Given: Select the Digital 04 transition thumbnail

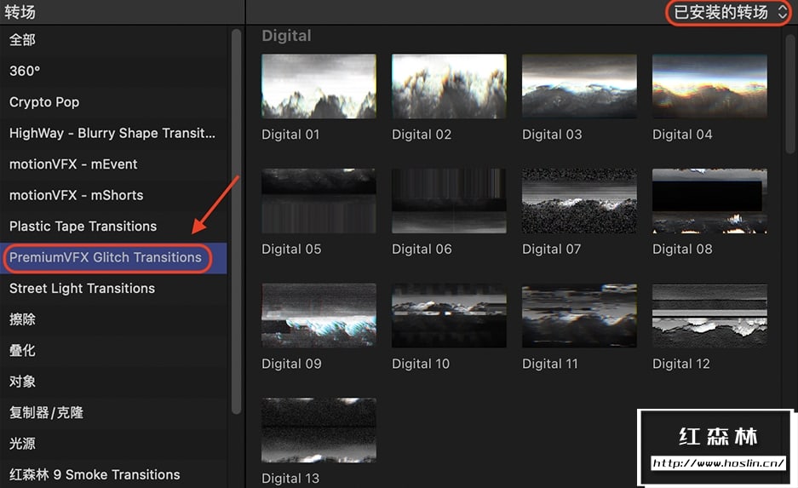Looking at the screenshot, I should tap(709, 86).
